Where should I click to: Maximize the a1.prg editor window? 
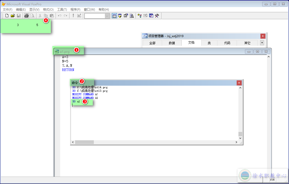[x=257, y=52]
